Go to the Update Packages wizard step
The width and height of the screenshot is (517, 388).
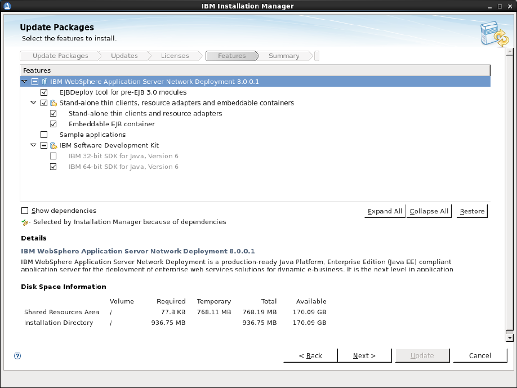60,56
